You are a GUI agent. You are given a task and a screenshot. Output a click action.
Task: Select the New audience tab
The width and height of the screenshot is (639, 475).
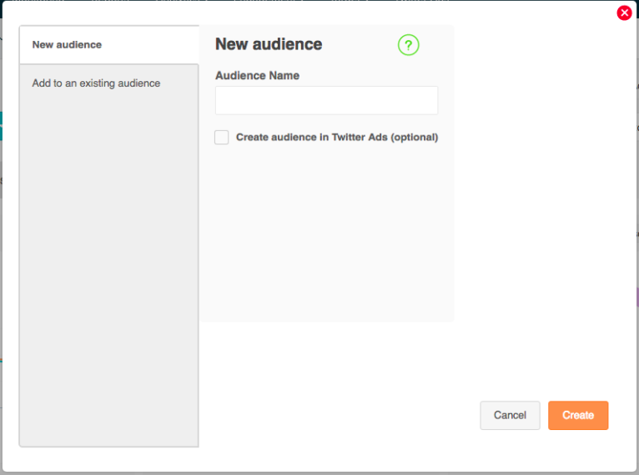(x=109, y=44)
